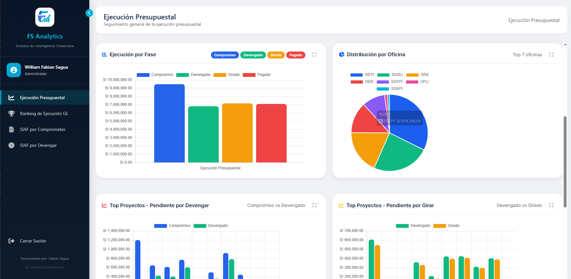Viewport: 571px width, 279px height.
Task: Toggle the GDTI legend in the pie chart
Action: coord(362,75)
